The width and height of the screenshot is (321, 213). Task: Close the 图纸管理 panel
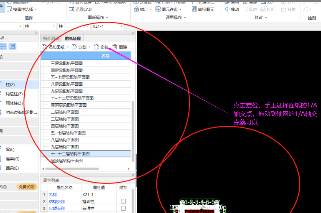pyautogui.click(x=133, y=33)
